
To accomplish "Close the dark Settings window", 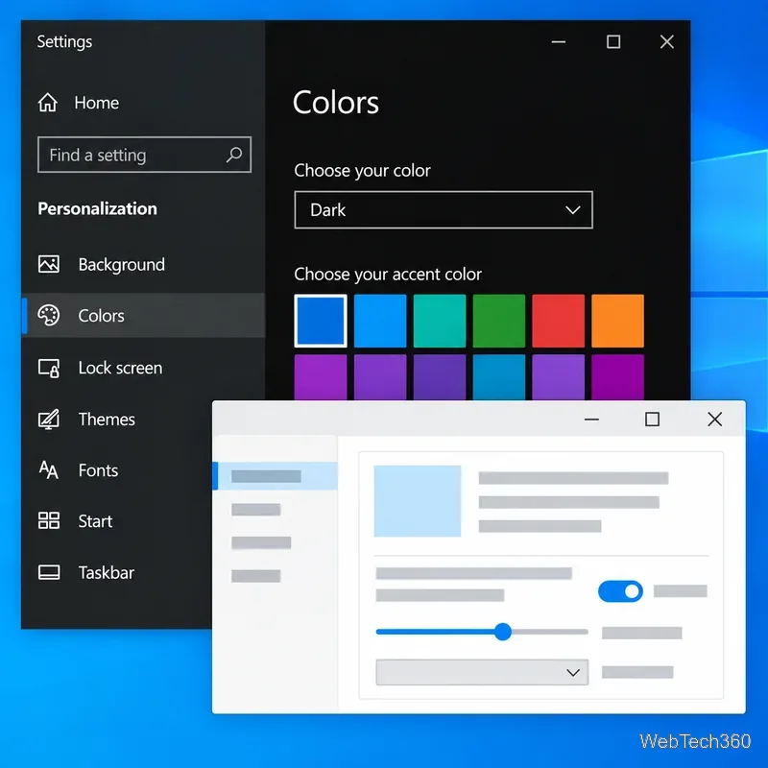I will [666, 42].
